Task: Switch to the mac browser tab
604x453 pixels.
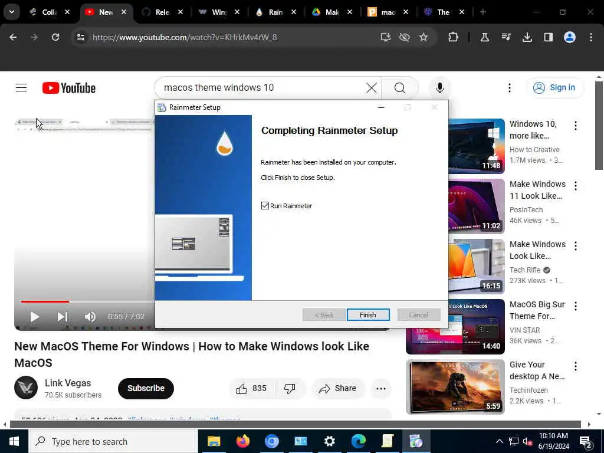Action: (388, 12)
